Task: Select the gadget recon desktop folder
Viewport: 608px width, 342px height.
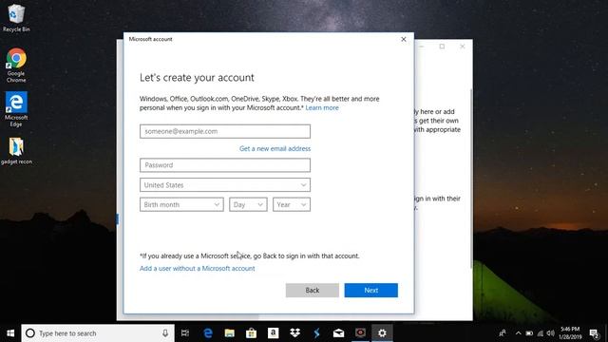Action: [16, 151]
